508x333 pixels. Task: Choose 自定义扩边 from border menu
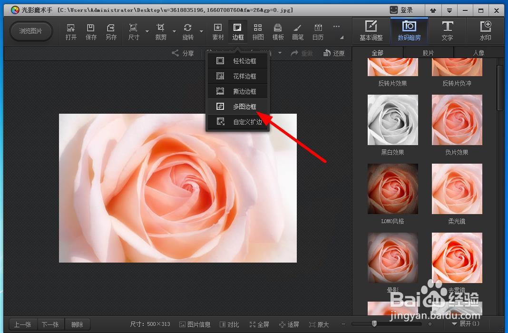238,122
